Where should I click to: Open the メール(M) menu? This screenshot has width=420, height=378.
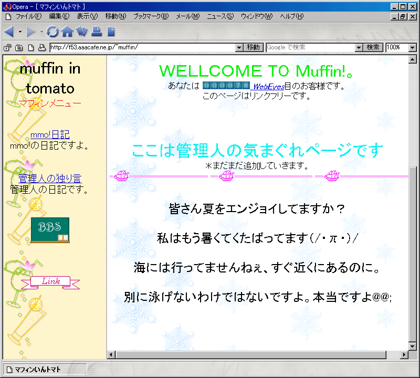188,16
